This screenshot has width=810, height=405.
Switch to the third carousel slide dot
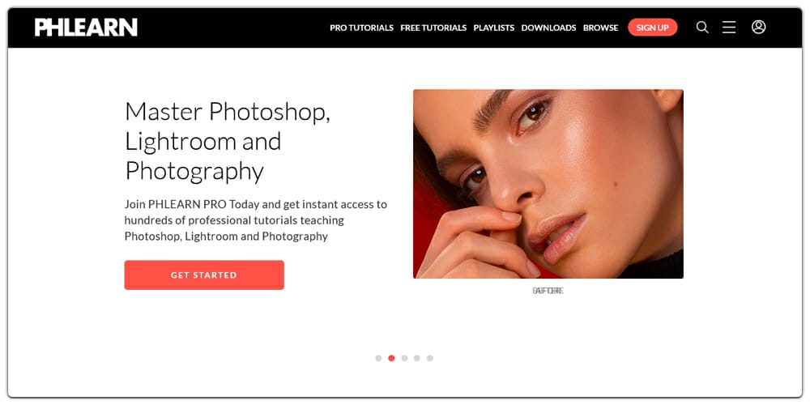[404, 358]
